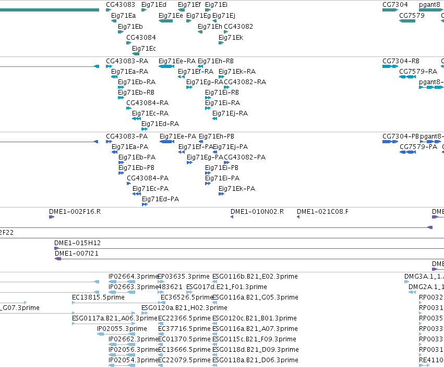Click the EC37716.5prime EST label
The height and width of the screenshot is (368, 444).
pos(184,329)
